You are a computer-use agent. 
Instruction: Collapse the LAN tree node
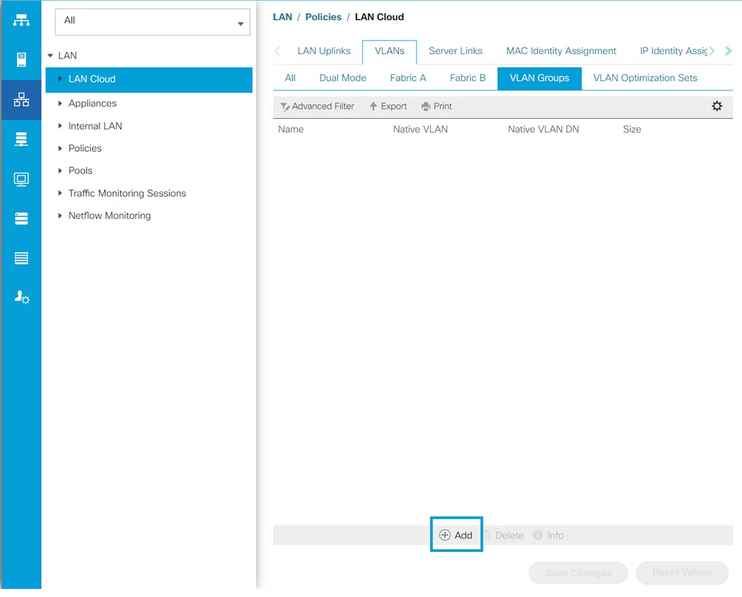(51, 55)
